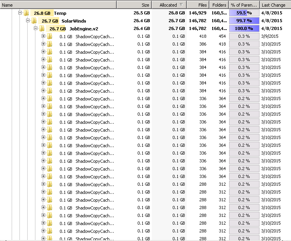Click the Files column header
The image size is (291, 241).
pyautogui.click(x=198, y=5)
